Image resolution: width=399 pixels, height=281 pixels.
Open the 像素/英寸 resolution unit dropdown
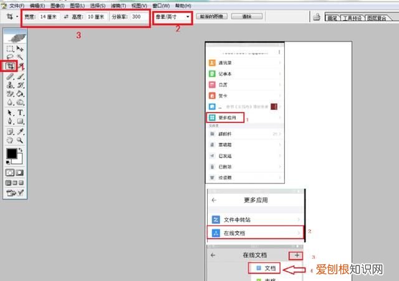click(173, 17)
